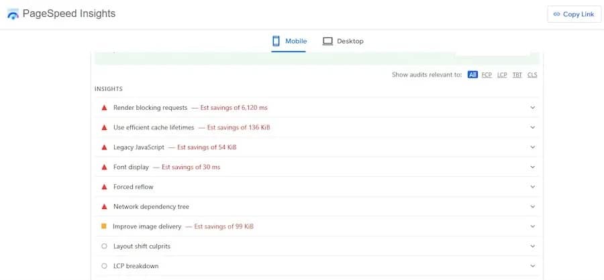Viewport: 604px width, 280px height.
Task: Click the Improve image delivery title
Action: [147, 226]
